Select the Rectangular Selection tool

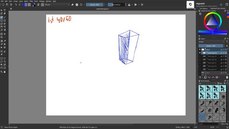pos(1,58)
